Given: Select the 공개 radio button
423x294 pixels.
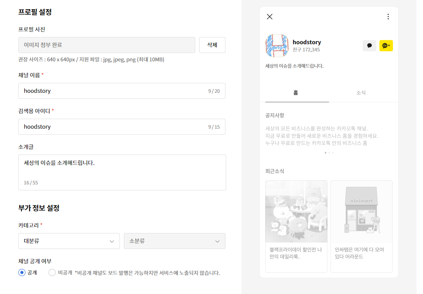Looking at the screenshot, I should click(x=22, y=272).
